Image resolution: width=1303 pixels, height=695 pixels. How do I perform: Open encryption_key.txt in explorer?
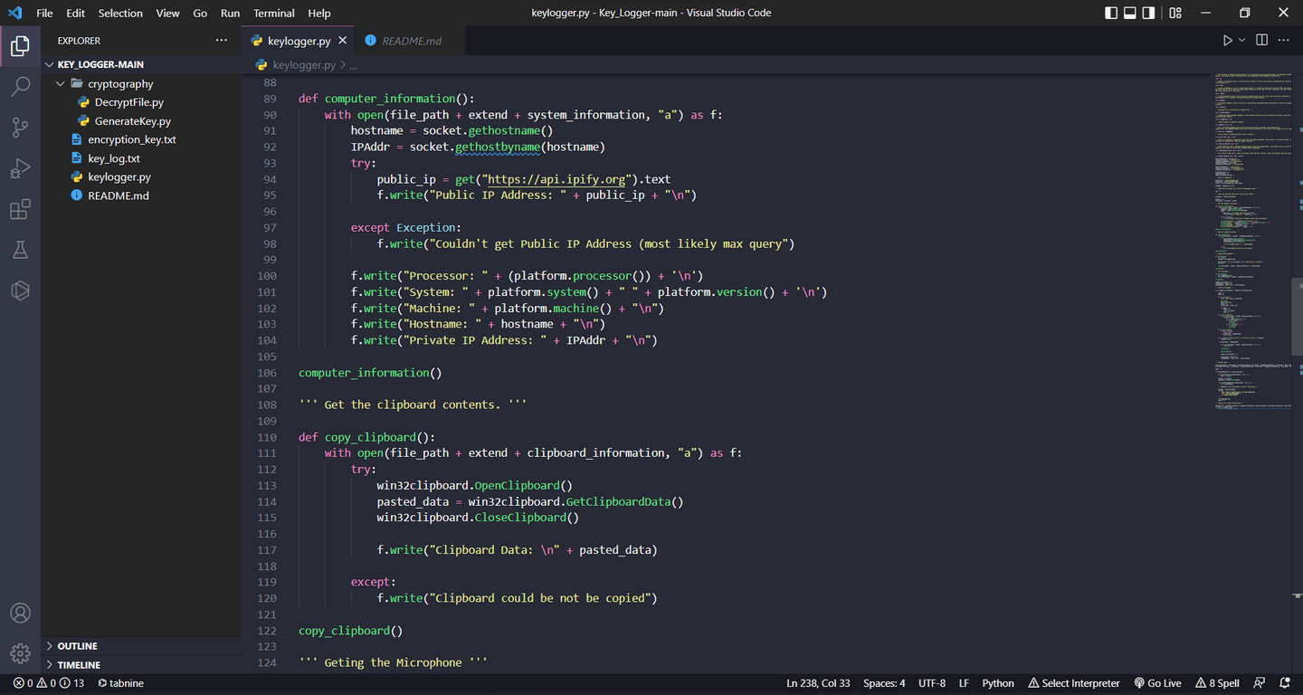[142, 139]
